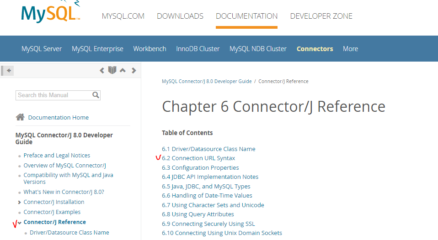Click the Chapter 6 Connector/J Reference heading

273,106
